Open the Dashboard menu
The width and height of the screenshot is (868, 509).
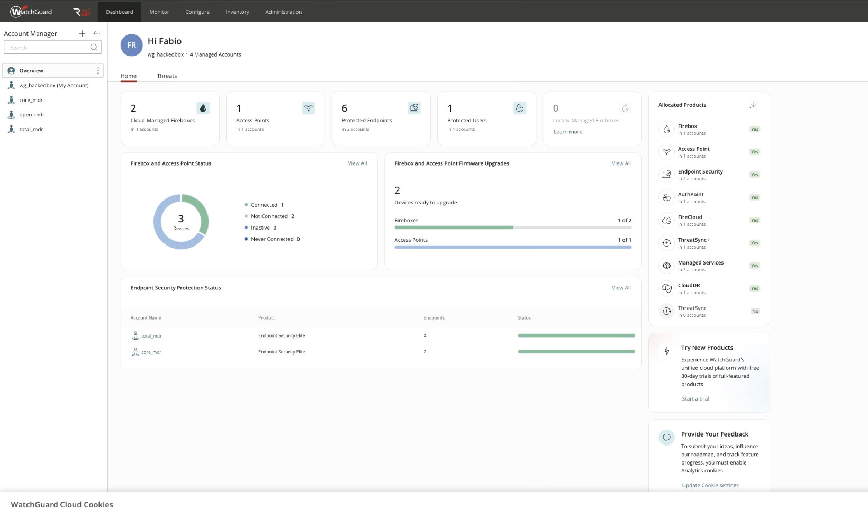120,12
